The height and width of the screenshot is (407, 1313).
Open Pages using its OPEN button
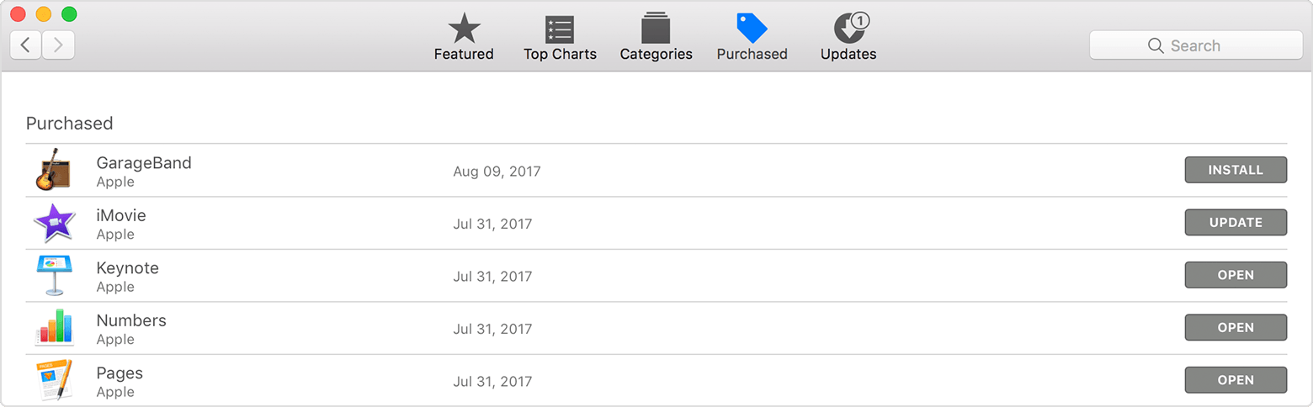[1236, 380]
